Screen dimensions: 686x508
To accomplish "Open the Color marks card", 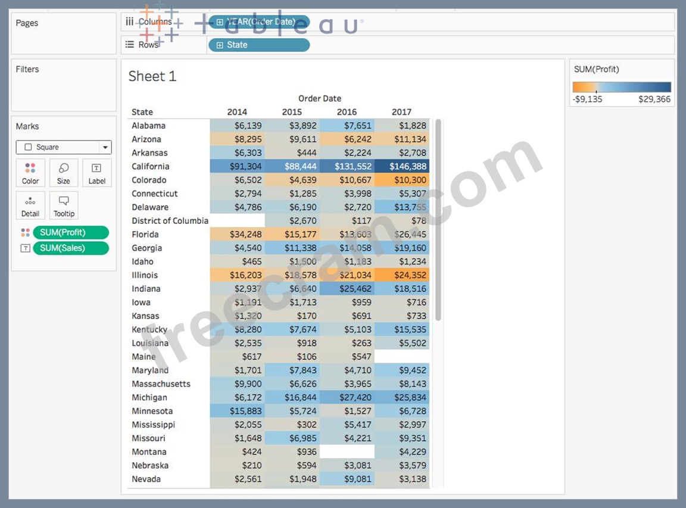I will pyautogui.click(x=30, y=173).
